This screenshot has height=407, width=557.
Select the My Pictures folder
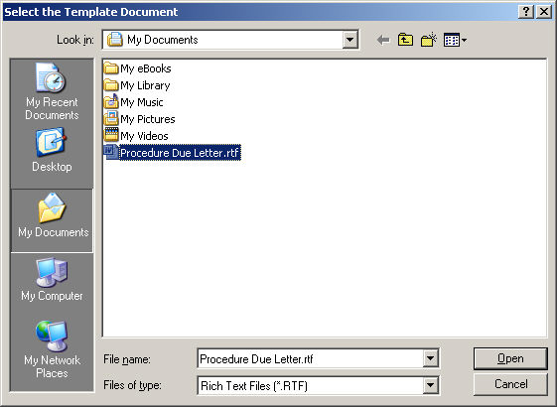[x=140, y=119]
